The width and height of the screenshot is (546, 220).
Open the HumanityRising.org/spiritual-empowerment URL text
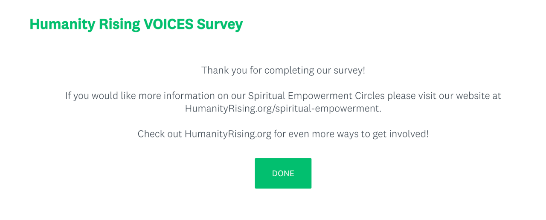point(283,109)
